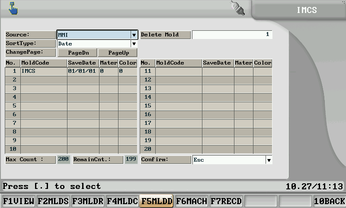Expand the Confirm dropdown arrow
The image size is (346, 208).
pyautogui.click(x=269, y=160)
